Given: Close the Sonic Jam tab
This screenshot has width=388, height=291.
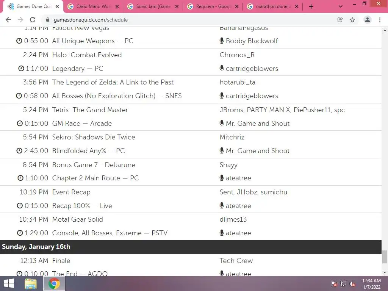Looking at the screenshot, I should coord(177,7).
